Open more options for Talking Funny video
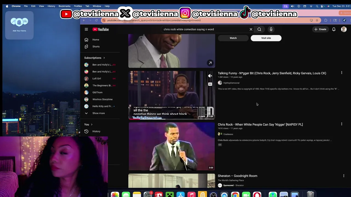The height and width of the screenshot is (197, 351). point(342,73)
